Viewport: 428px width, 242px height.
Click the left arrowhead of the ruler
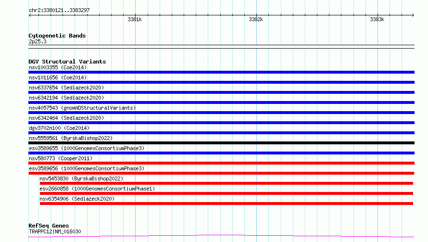(x=30, y=15)
